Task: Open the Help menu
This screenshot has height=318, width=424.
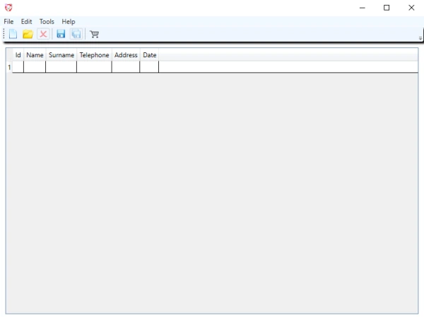Action: (69, 22)
